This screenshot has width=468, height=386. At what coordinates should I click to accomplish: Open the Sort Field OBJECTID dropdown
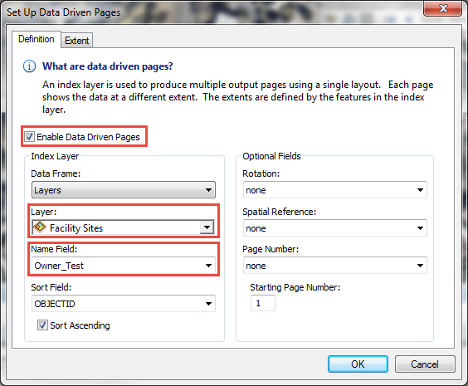point(124,304)
